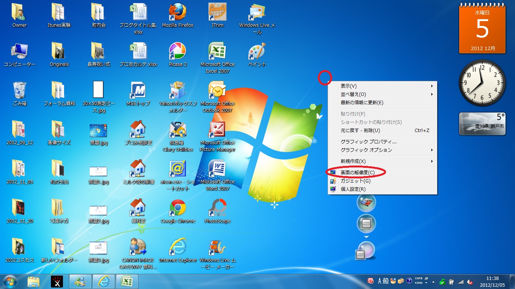Select the 30×50測定ピース.jpg file
This screenshot has height=289, width=515.
[x=98, y=97]
